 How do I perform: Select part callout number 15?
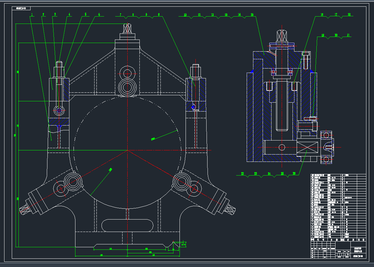pyautogui.click(x=252, y=15)
